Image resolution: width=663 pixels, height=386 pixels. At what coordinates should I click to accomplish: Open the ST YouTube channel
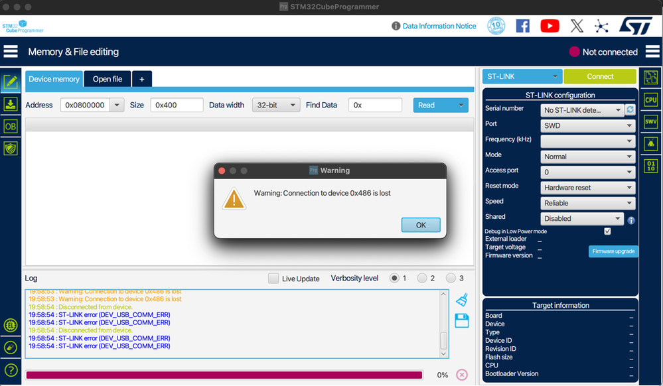pos(550,26)
